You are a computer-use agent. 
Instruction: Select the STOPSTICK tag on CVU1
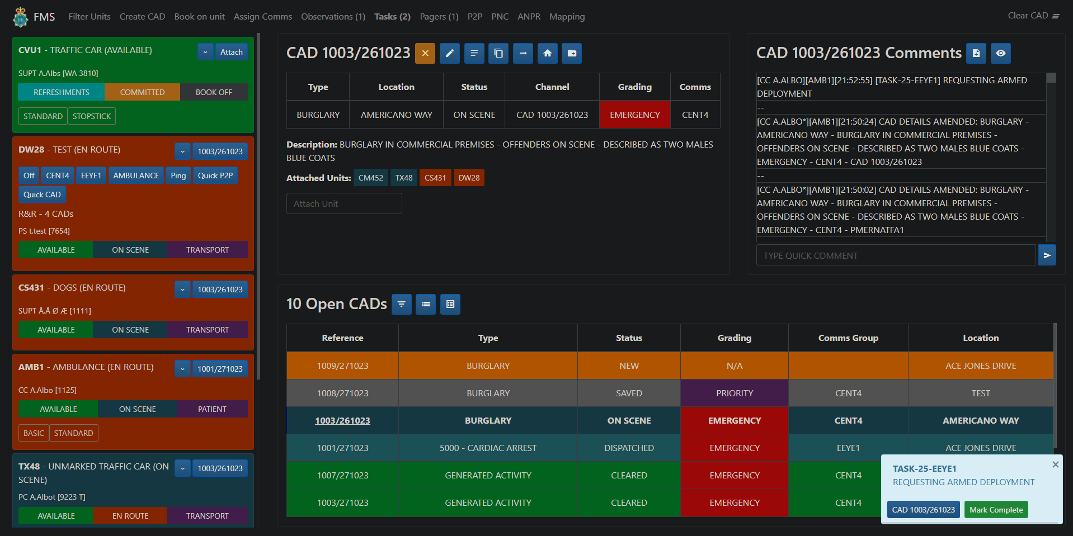[92, 116]
